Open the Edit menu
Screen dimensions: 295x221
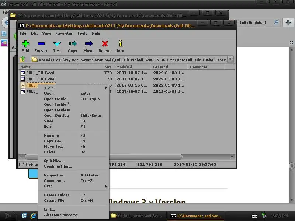click(x=34, y=33)
